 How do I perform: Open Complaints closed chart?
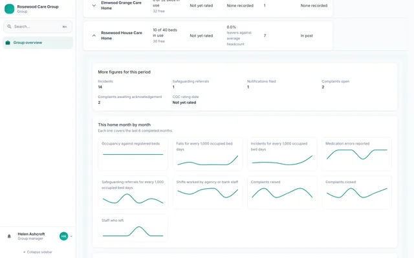tap(356, 192)
